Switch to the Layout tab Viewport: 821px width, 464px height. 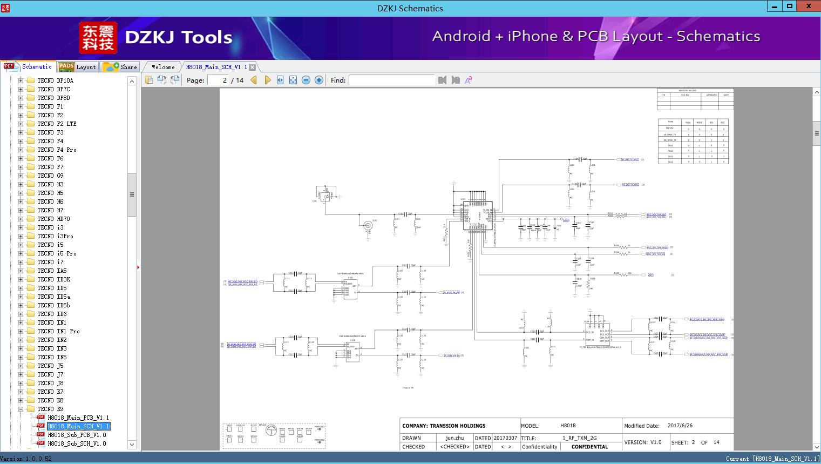click(x=77, y=67)
